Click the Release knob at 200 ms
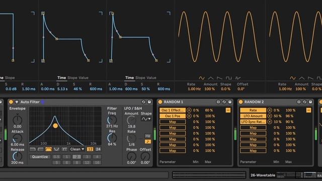This screenshot has width=322, height=181. pos(17,156)
